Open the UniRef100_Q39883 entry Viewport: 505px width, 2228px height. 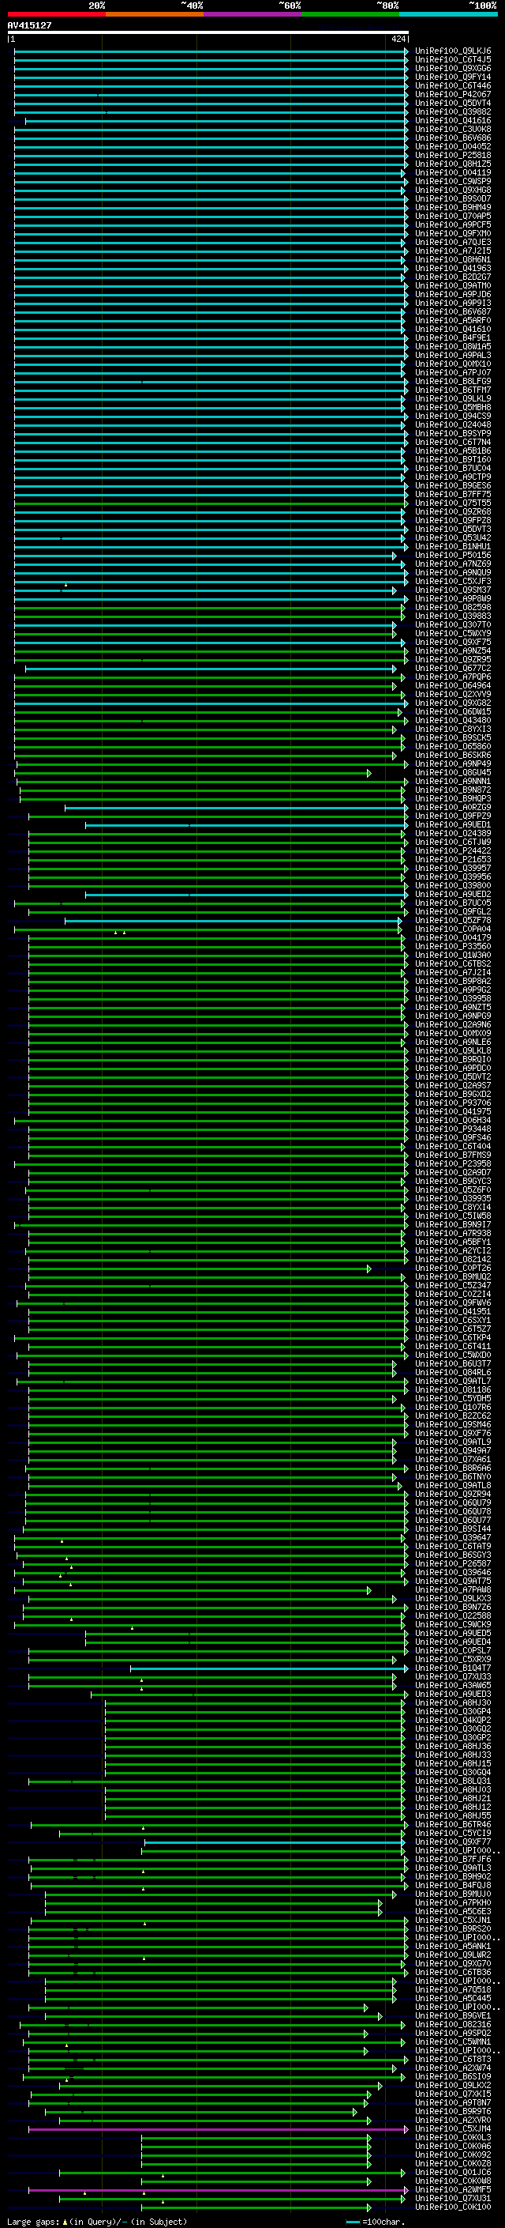[453, 616]
